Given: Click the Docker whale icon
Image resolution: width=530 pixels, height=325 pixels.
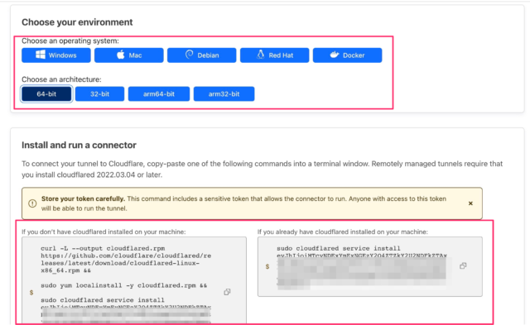Looking at the screenshot, I should coord(335,55).
